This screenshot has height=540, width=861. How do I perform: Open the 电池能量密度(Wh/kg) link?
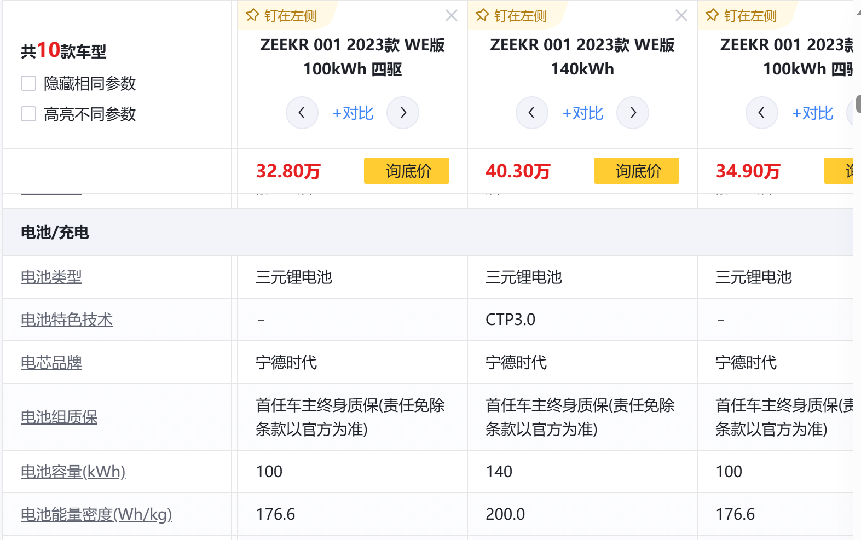[96, 515]
